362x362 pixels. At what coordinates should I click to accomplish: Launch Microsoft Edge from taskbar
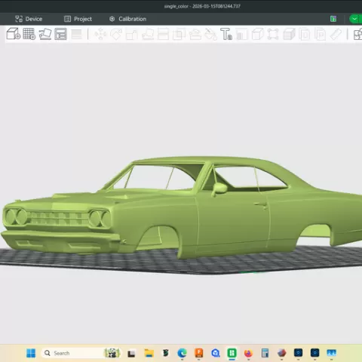click(x=182, y=353)
